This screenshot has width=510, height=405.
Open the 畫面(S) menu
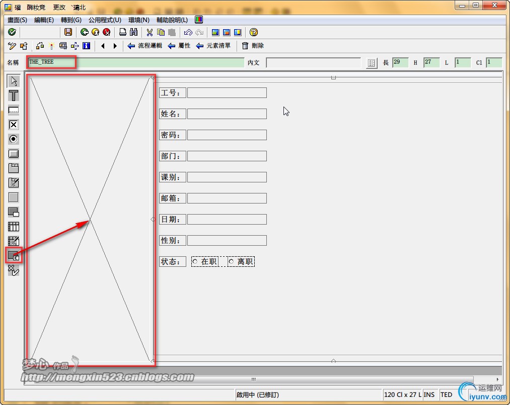pyautogui.click(x=17, y=20)
